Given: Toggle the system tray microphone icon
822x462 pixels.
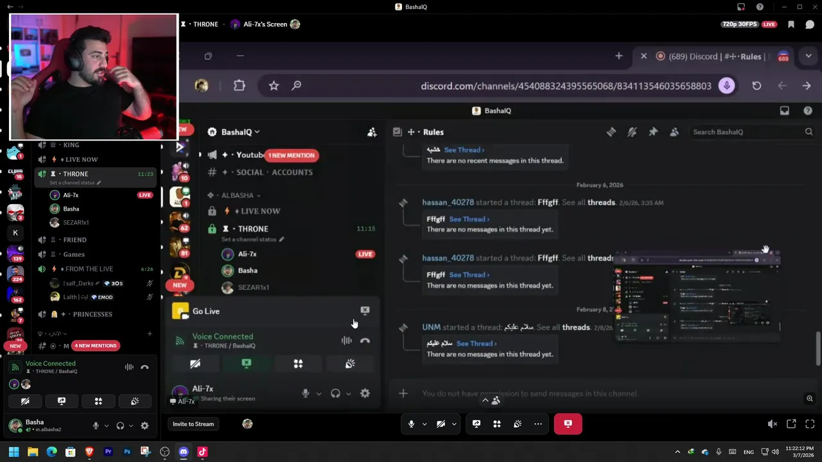Looking at the screenshot, I should pyautogui.click(x=719, y=452).
